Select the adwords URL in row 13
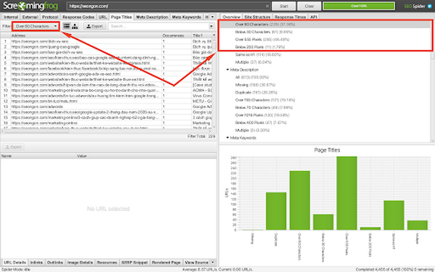The image size is (435, 272). click(37, 107)
